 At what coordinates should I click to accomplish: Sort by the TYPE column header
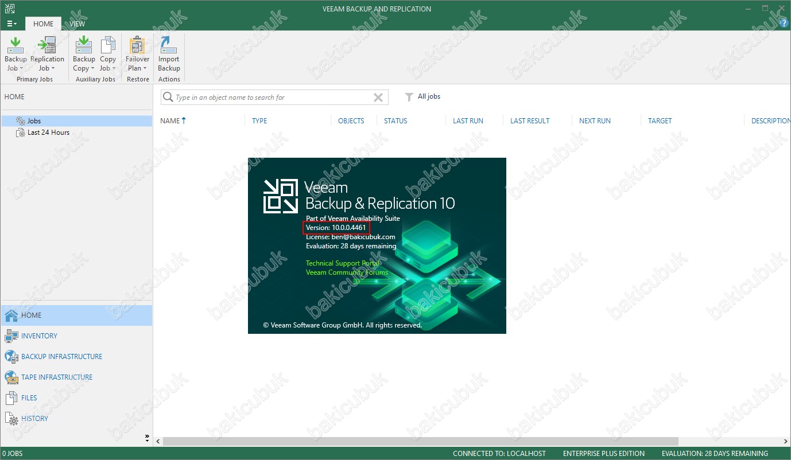[259, 121]
